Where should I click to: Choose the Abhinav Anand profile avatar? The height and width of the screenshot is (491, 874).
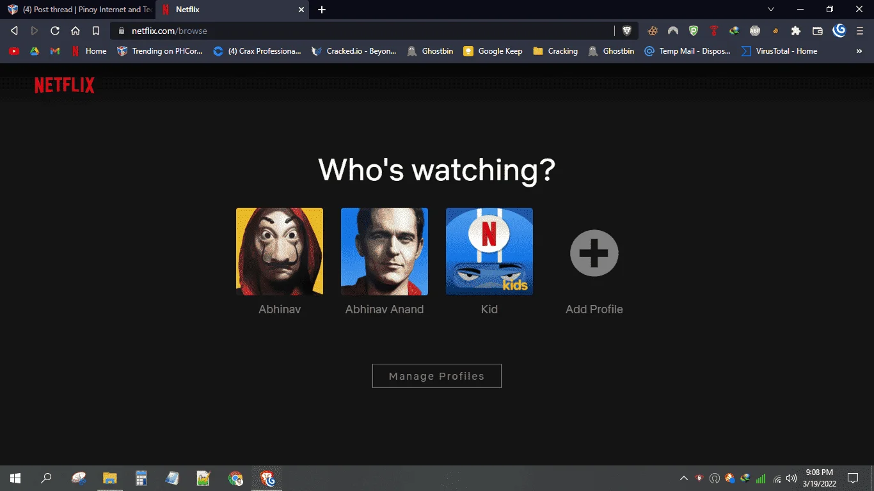click(x=385, y=251)
